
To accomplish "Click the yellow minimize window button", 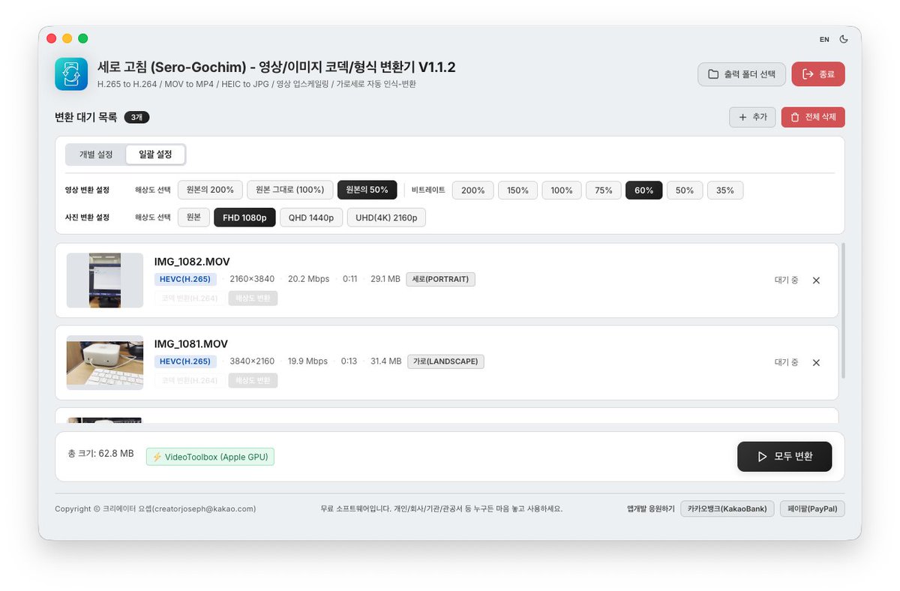I will click(x=67, y=38).
